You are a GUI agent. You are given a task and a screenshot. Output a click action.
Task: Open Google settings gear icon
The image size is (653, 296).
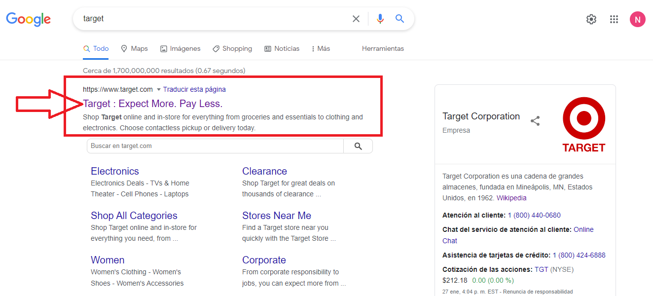click(591, 19)
